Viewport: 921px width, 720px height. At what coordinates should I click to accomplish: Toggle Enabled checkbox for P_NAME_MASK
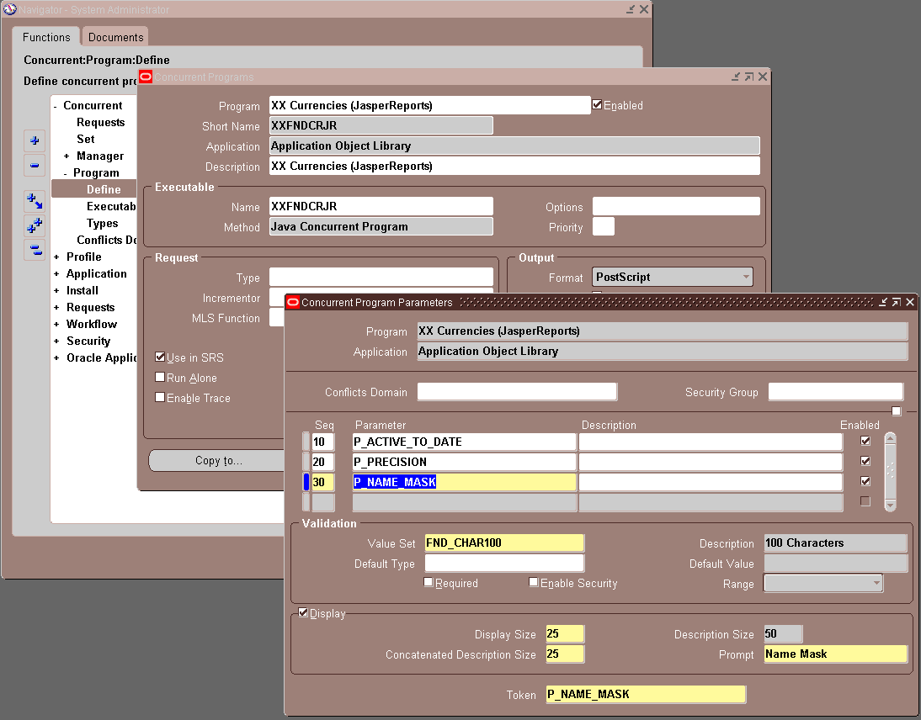pos(865,481)
